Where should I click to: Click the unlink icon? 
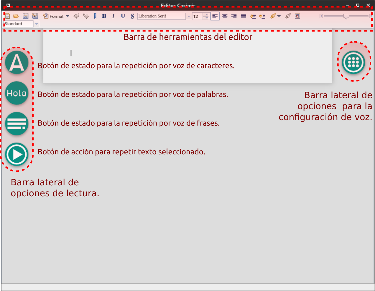coord(288,16)
